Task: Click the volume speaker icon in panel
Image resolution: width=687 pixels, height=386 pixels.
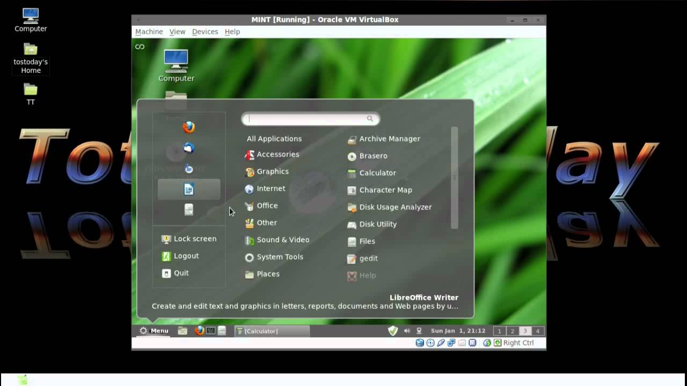Action: (x=407, y=331)
